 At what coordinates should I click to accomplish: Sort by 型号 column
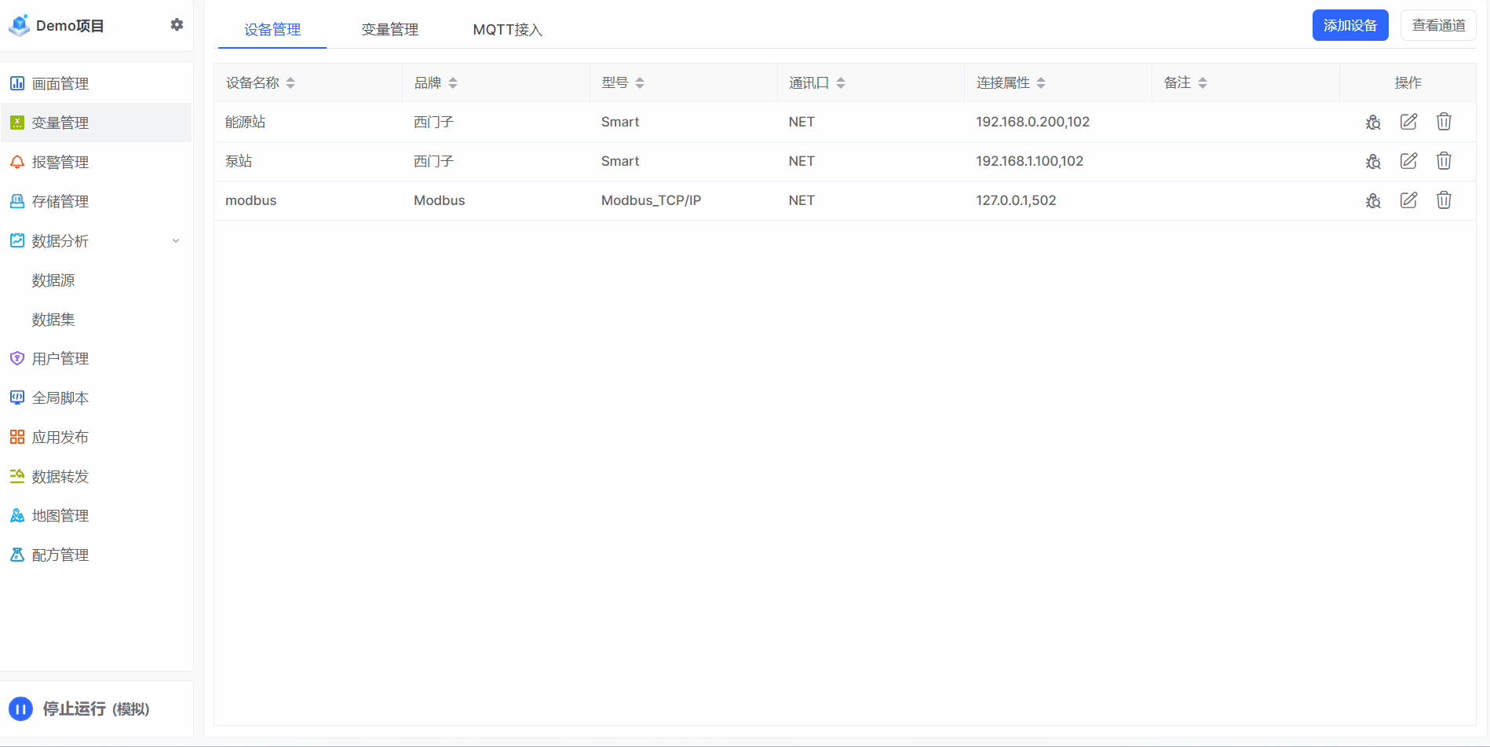pyautogui.click(x=640, y=83)
